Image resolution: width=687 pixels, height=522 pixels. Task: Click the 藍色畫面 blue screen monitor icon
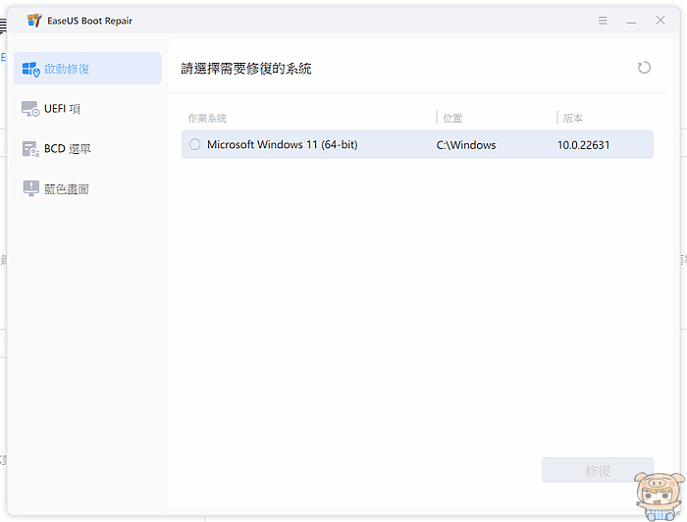click(x=30, y=188)
